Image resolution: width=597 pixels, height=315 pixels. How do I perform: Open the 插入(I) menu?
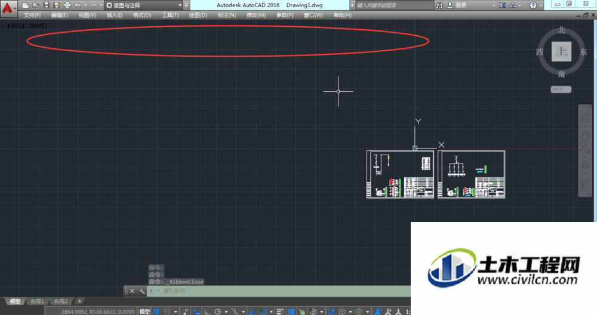(114, 16)
